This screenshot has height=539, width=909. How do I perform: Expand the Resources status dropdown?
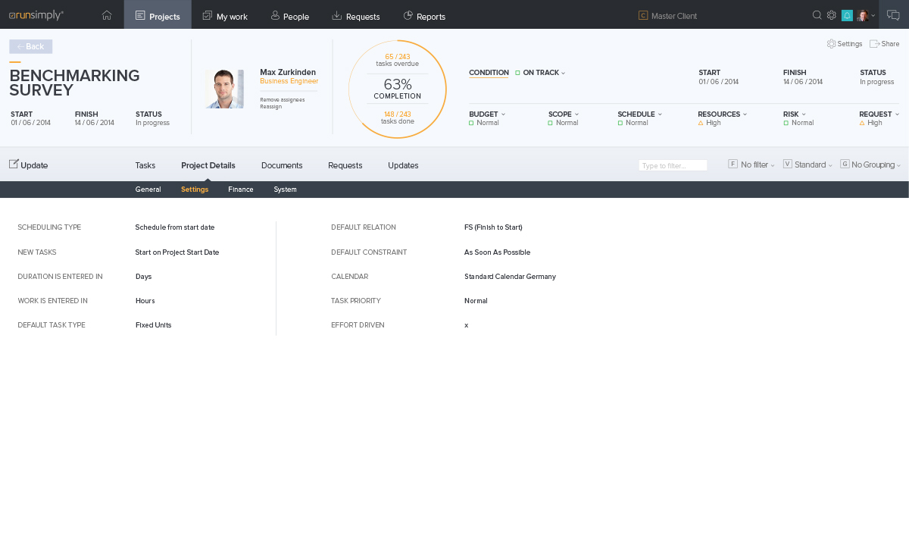(x=723, y=114)
